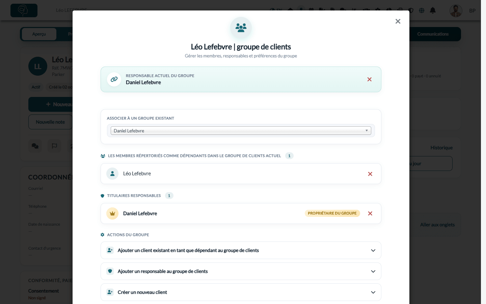This screenshot has height=304, width=486.
Task: Click the 'Courriel' label
Action: coord(36,188)
